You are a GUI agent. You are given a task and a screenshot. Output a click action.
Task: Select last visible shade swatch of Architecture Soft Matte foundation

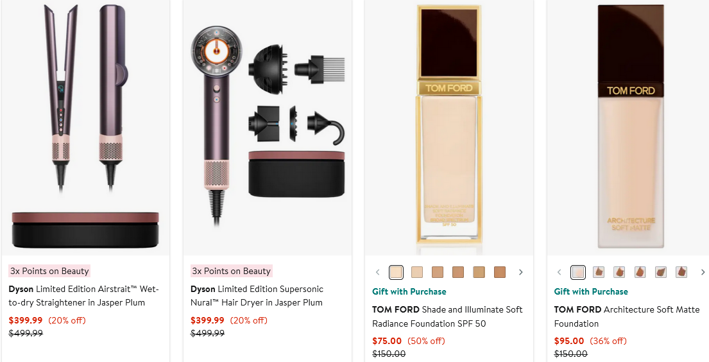point(681,272)
